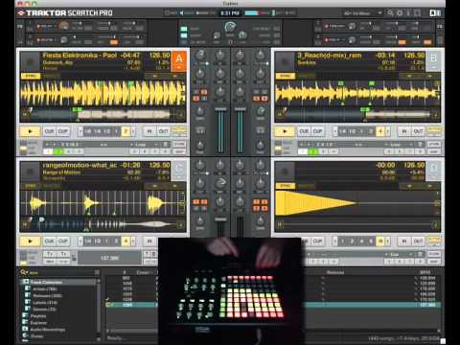This screenshot has width=460, height=345.
Task: Open the layout selector dropdown
Action: (x=362, y=13)
